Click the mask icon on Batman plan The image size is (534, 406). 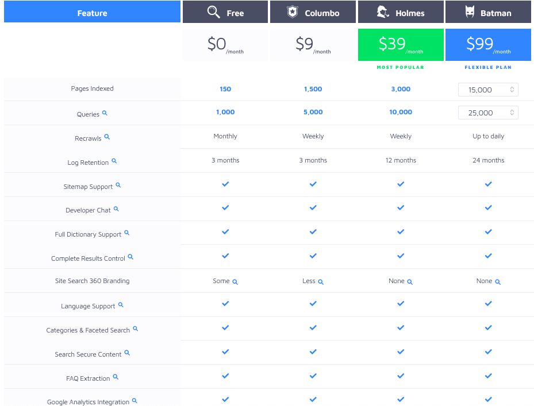[470, 12]
